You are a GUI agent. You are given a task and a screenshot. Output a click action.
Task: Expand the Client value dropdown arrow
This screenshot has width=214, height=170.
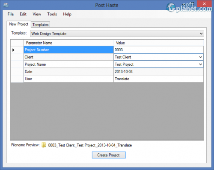[201, 57]
